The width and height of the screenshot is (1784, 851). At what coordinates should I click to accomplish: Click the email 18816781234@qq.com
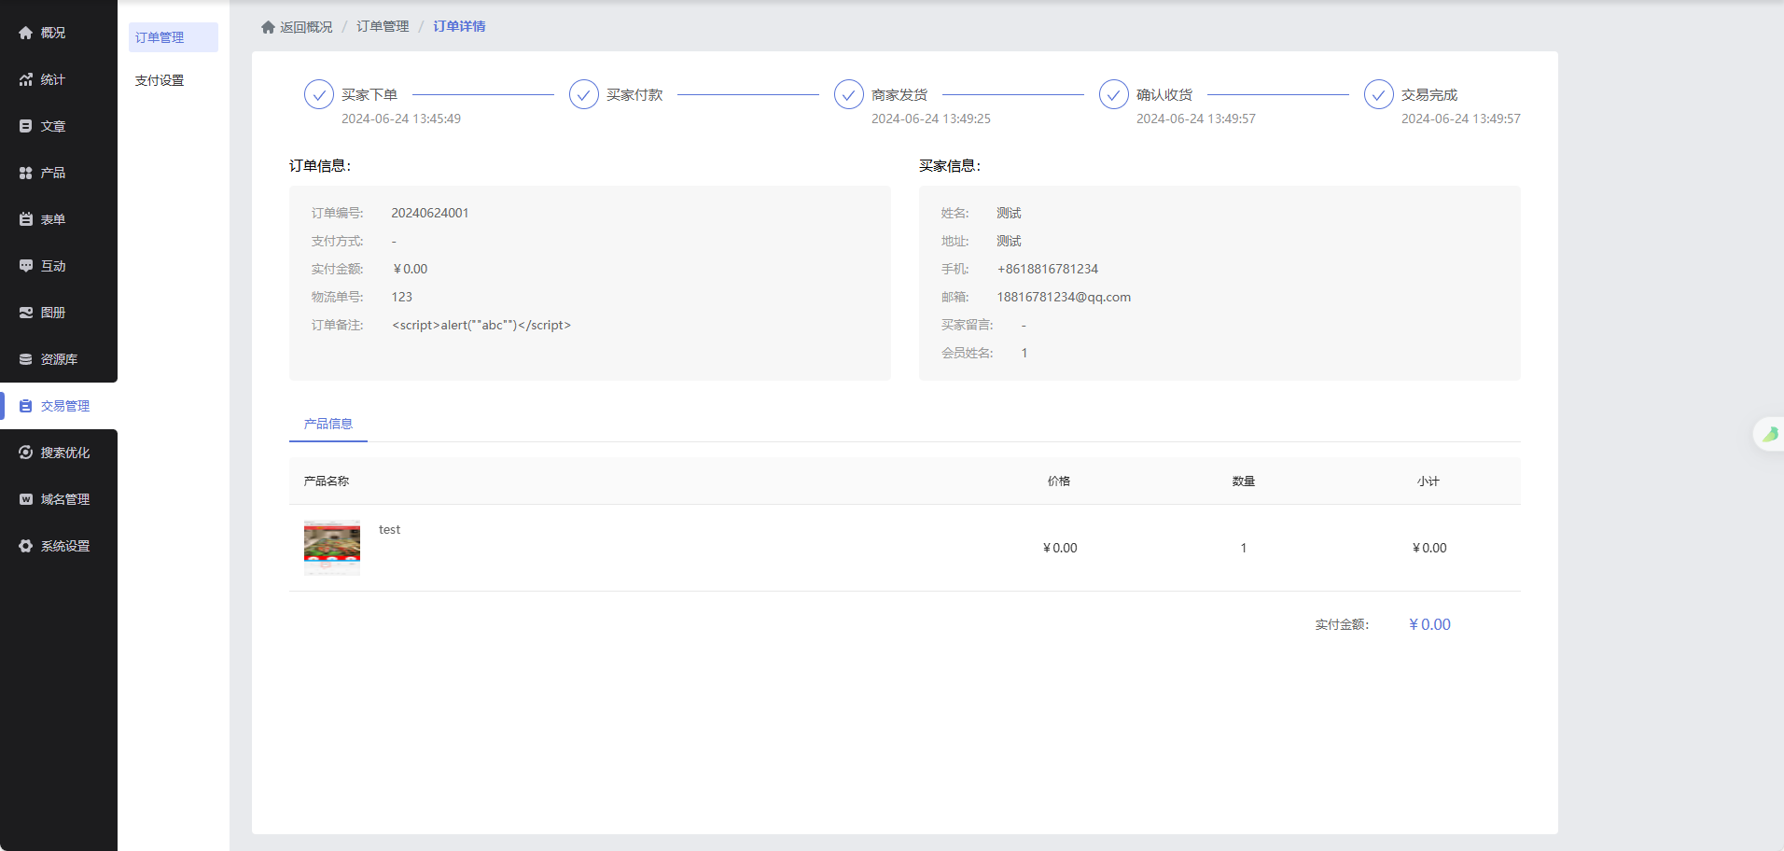tap(1064, 297)
